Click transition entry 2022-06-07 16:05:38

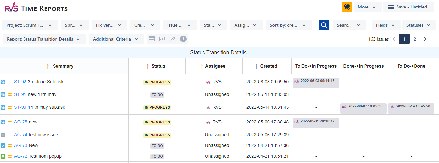tap(364, 108)
